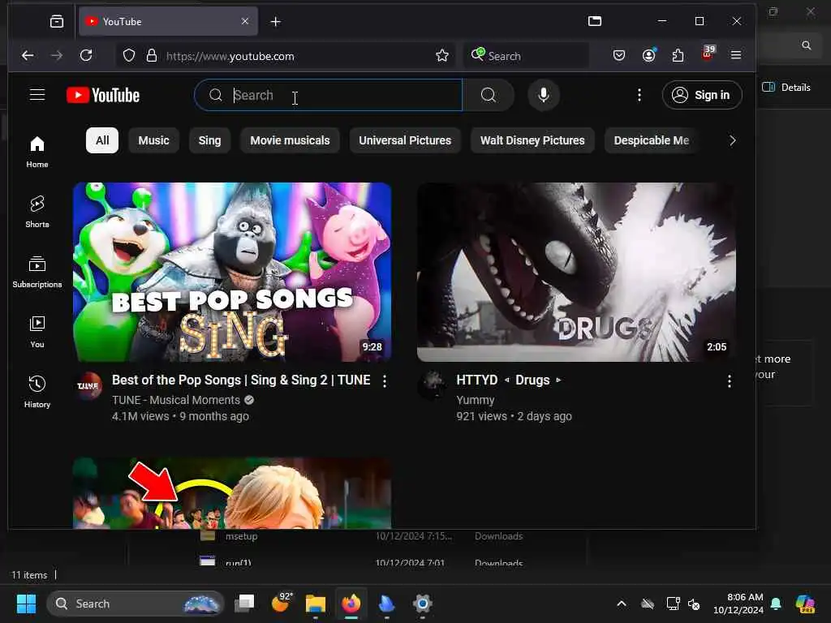Open Settings gear on the taskbar
831x623 pixels.
tap(422, 603)
